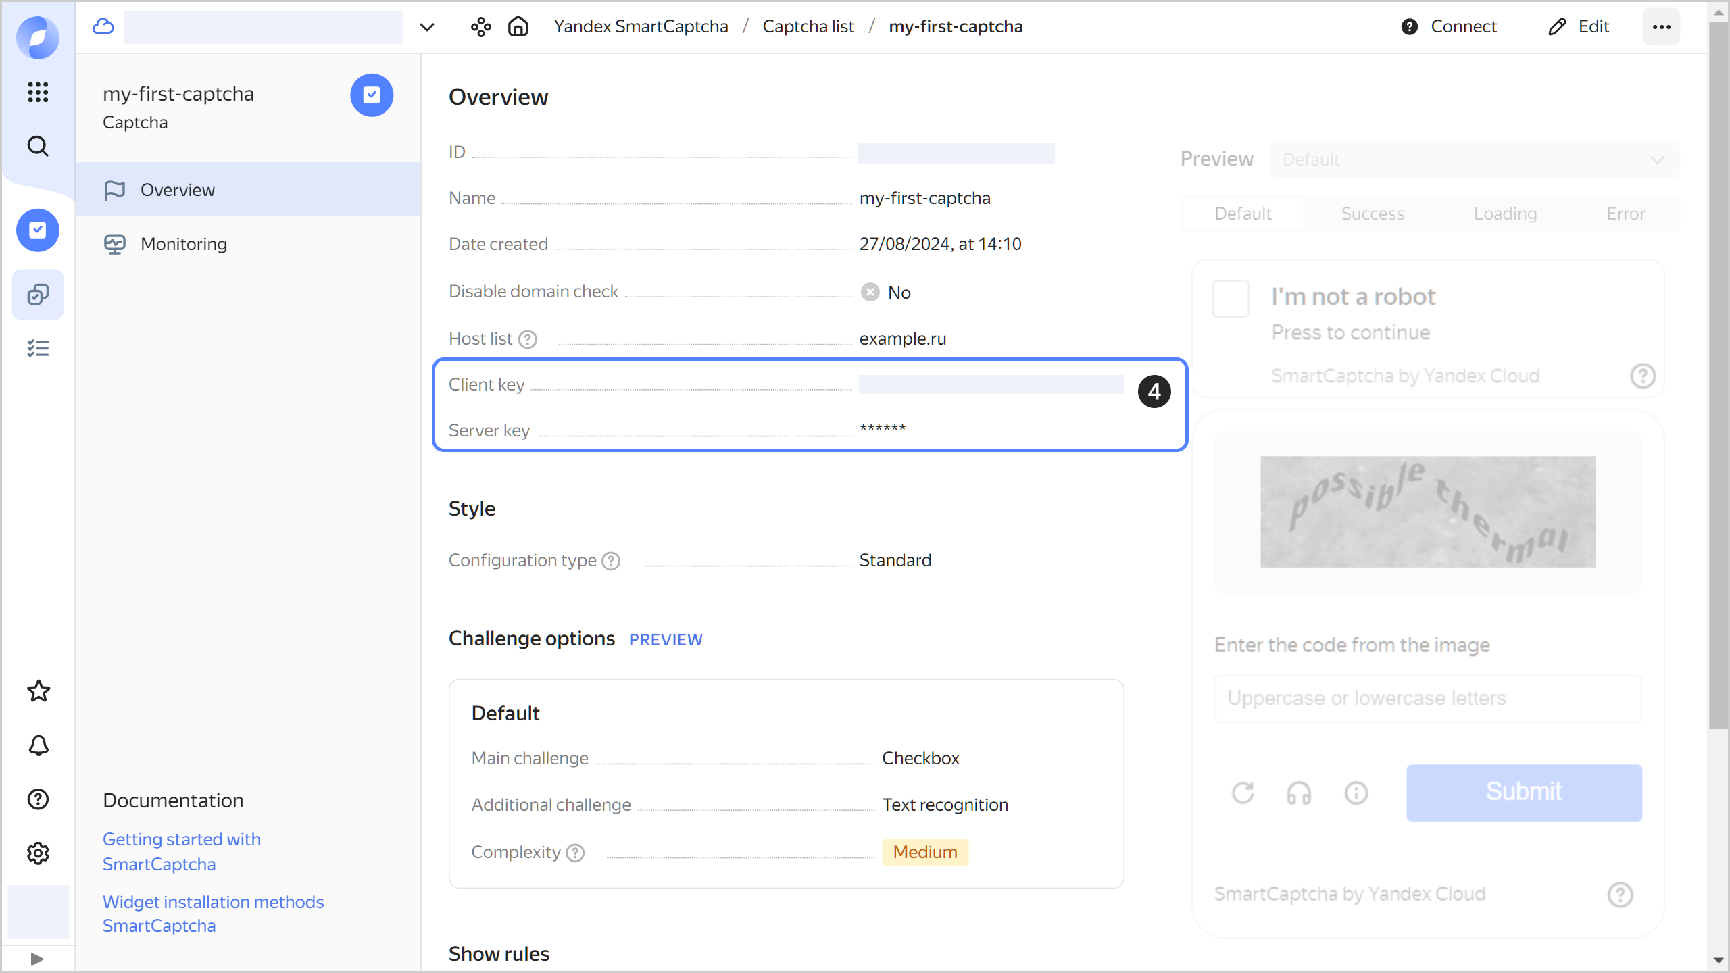Go to the Monitoring section

(x=183, y=244)
